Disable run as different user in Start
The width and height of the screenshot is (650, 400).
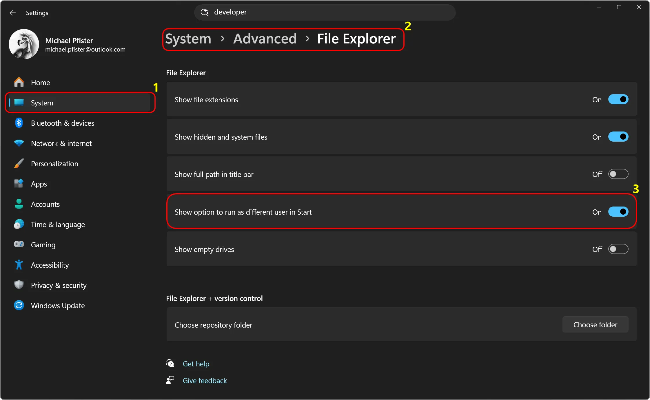click(618, 212)
